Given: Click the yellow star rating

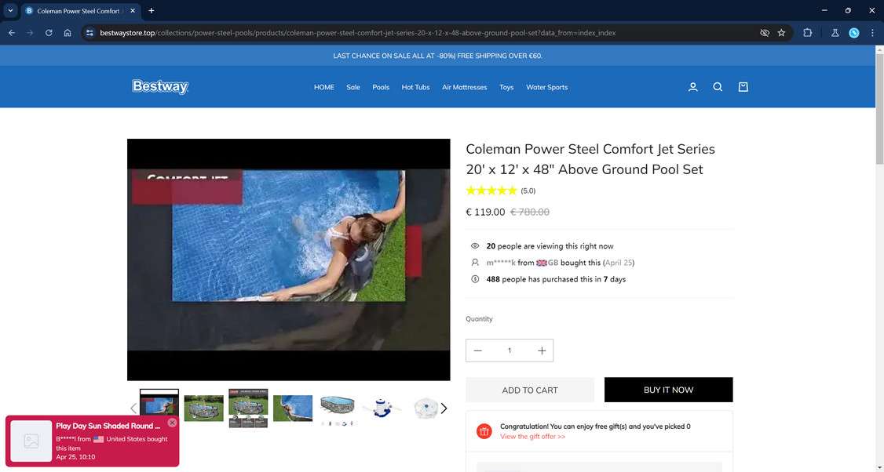Looking at the screenshot, I should [491, 191].
